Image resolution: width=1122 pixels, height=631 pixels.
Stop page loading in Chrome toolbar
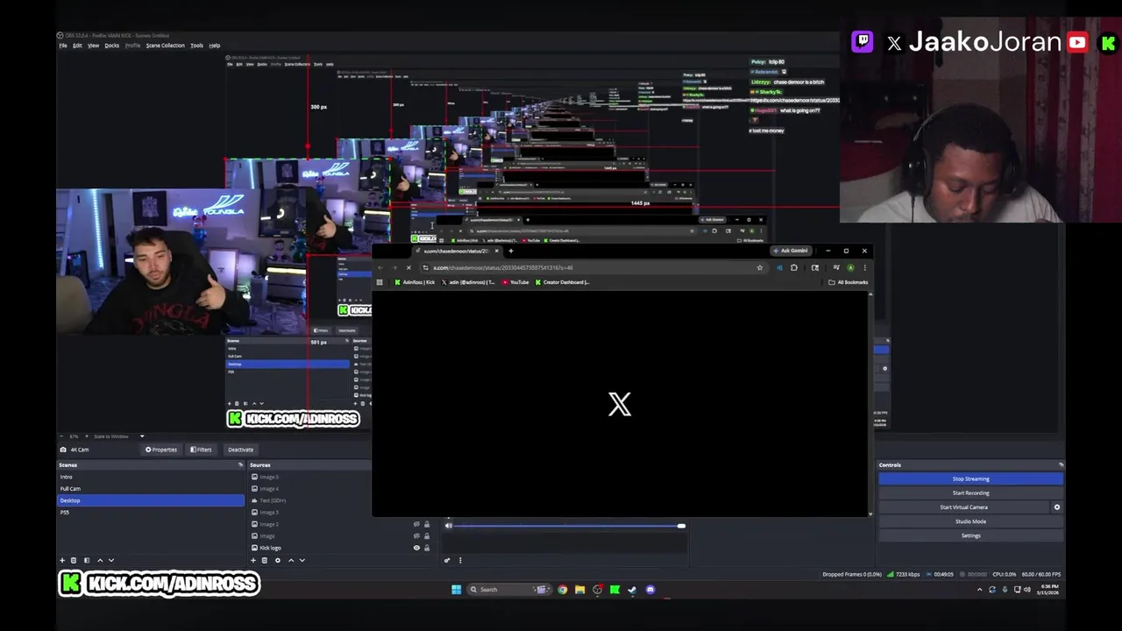[x=408, y=267]
